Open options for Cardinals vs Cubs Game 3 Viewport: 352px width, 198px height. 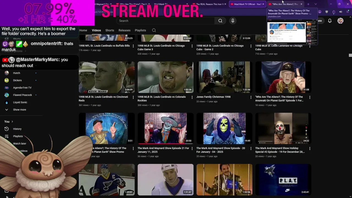[192, 46]
